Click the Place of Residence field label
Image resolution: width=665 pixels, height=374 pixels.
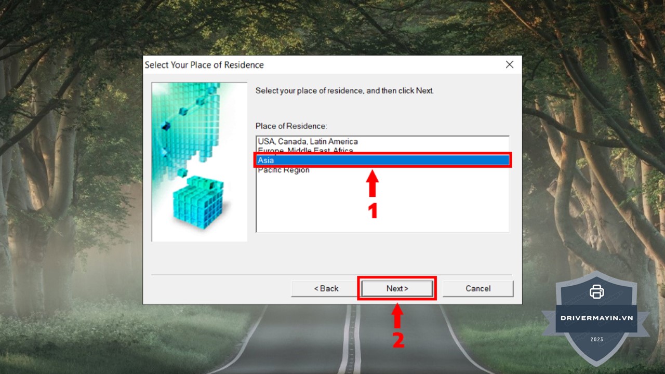pos(291,126)
